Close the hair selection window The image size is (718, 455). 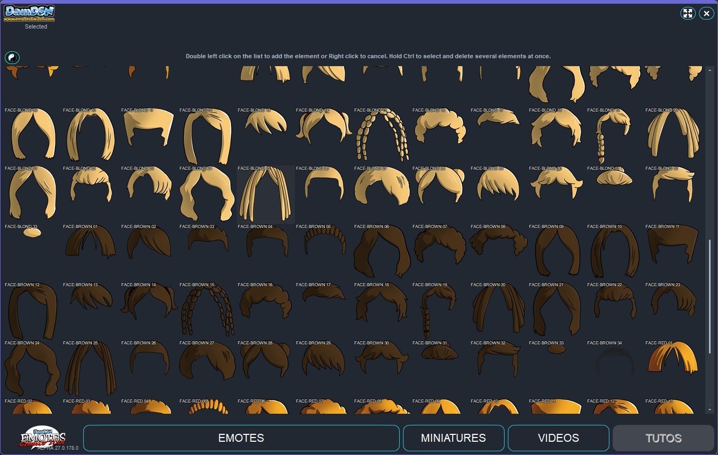point(706,13)
